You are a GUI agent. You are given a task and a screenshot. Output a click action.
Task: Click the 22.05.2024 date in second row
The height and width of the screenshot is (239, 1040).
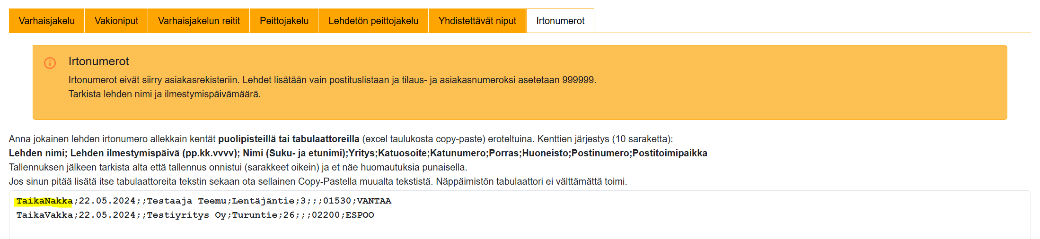click(x=107, y=215)
